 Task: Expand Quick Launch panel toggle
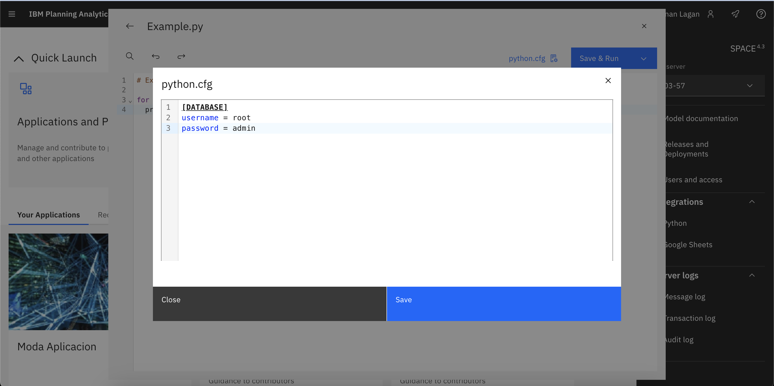(18, 58)
